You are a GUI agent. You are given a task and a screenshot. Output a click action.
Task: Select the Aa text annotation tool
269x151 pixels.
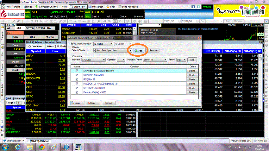pos(41,21)
